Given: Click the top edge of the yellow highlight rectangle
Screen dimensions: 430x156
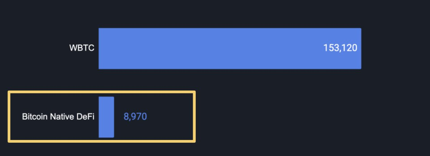Looking at the screenshot, I should click(102, 92).
